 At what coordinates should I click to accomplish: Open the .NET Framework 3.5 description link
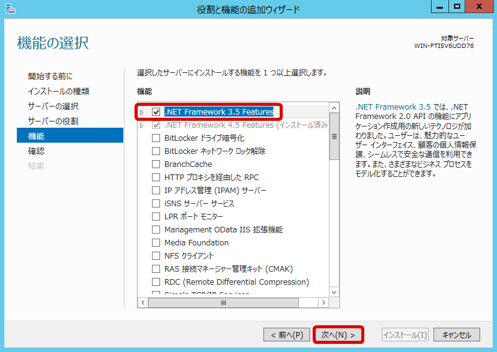click(393, 107)
